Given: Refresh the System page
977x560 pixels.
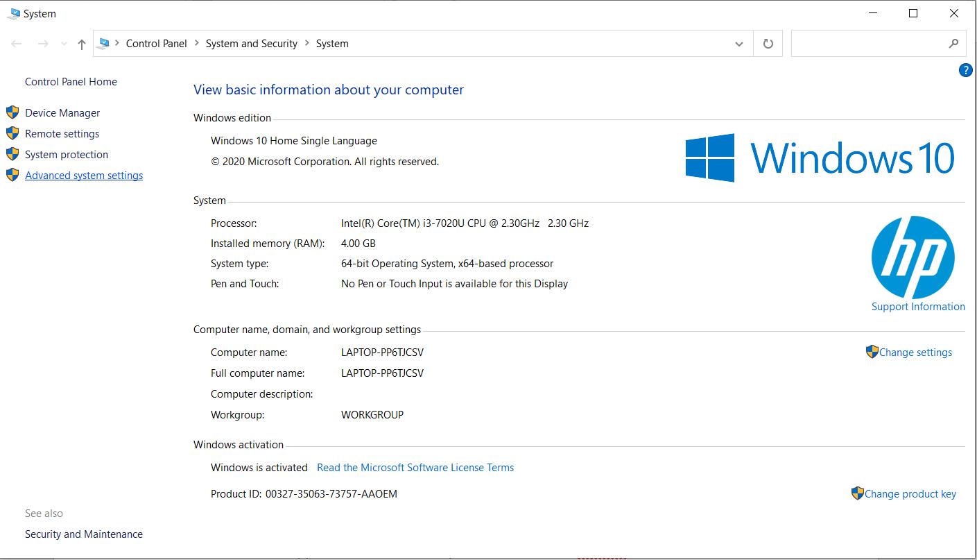Looking at the screenshot, I should click(768, 44).
